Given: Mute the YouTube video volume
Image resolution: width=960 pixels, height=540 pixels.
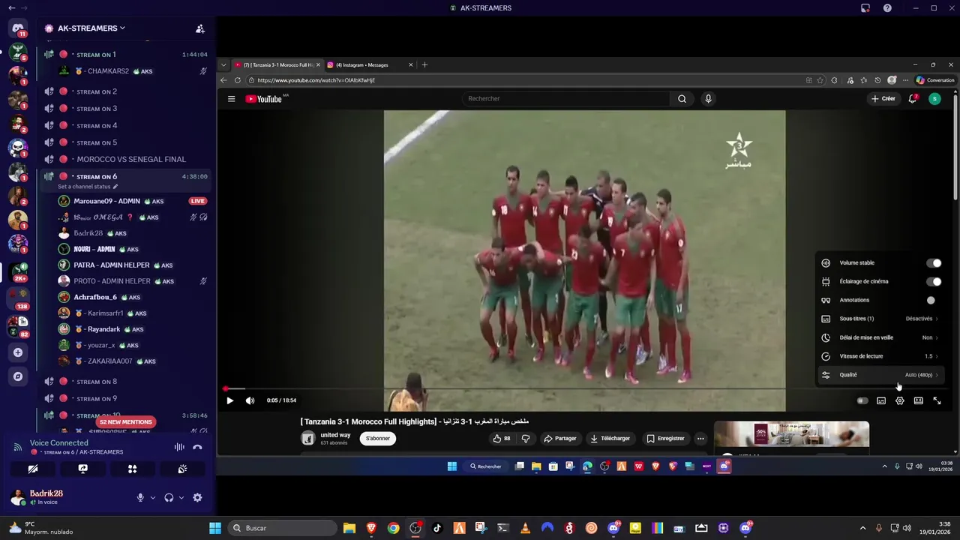Looking at the screenshot, I should pos(250,400).
